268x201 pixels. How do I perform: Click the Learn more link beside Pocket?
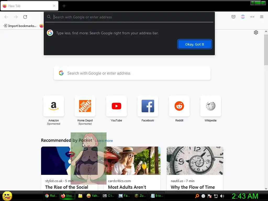coord(104,141)
